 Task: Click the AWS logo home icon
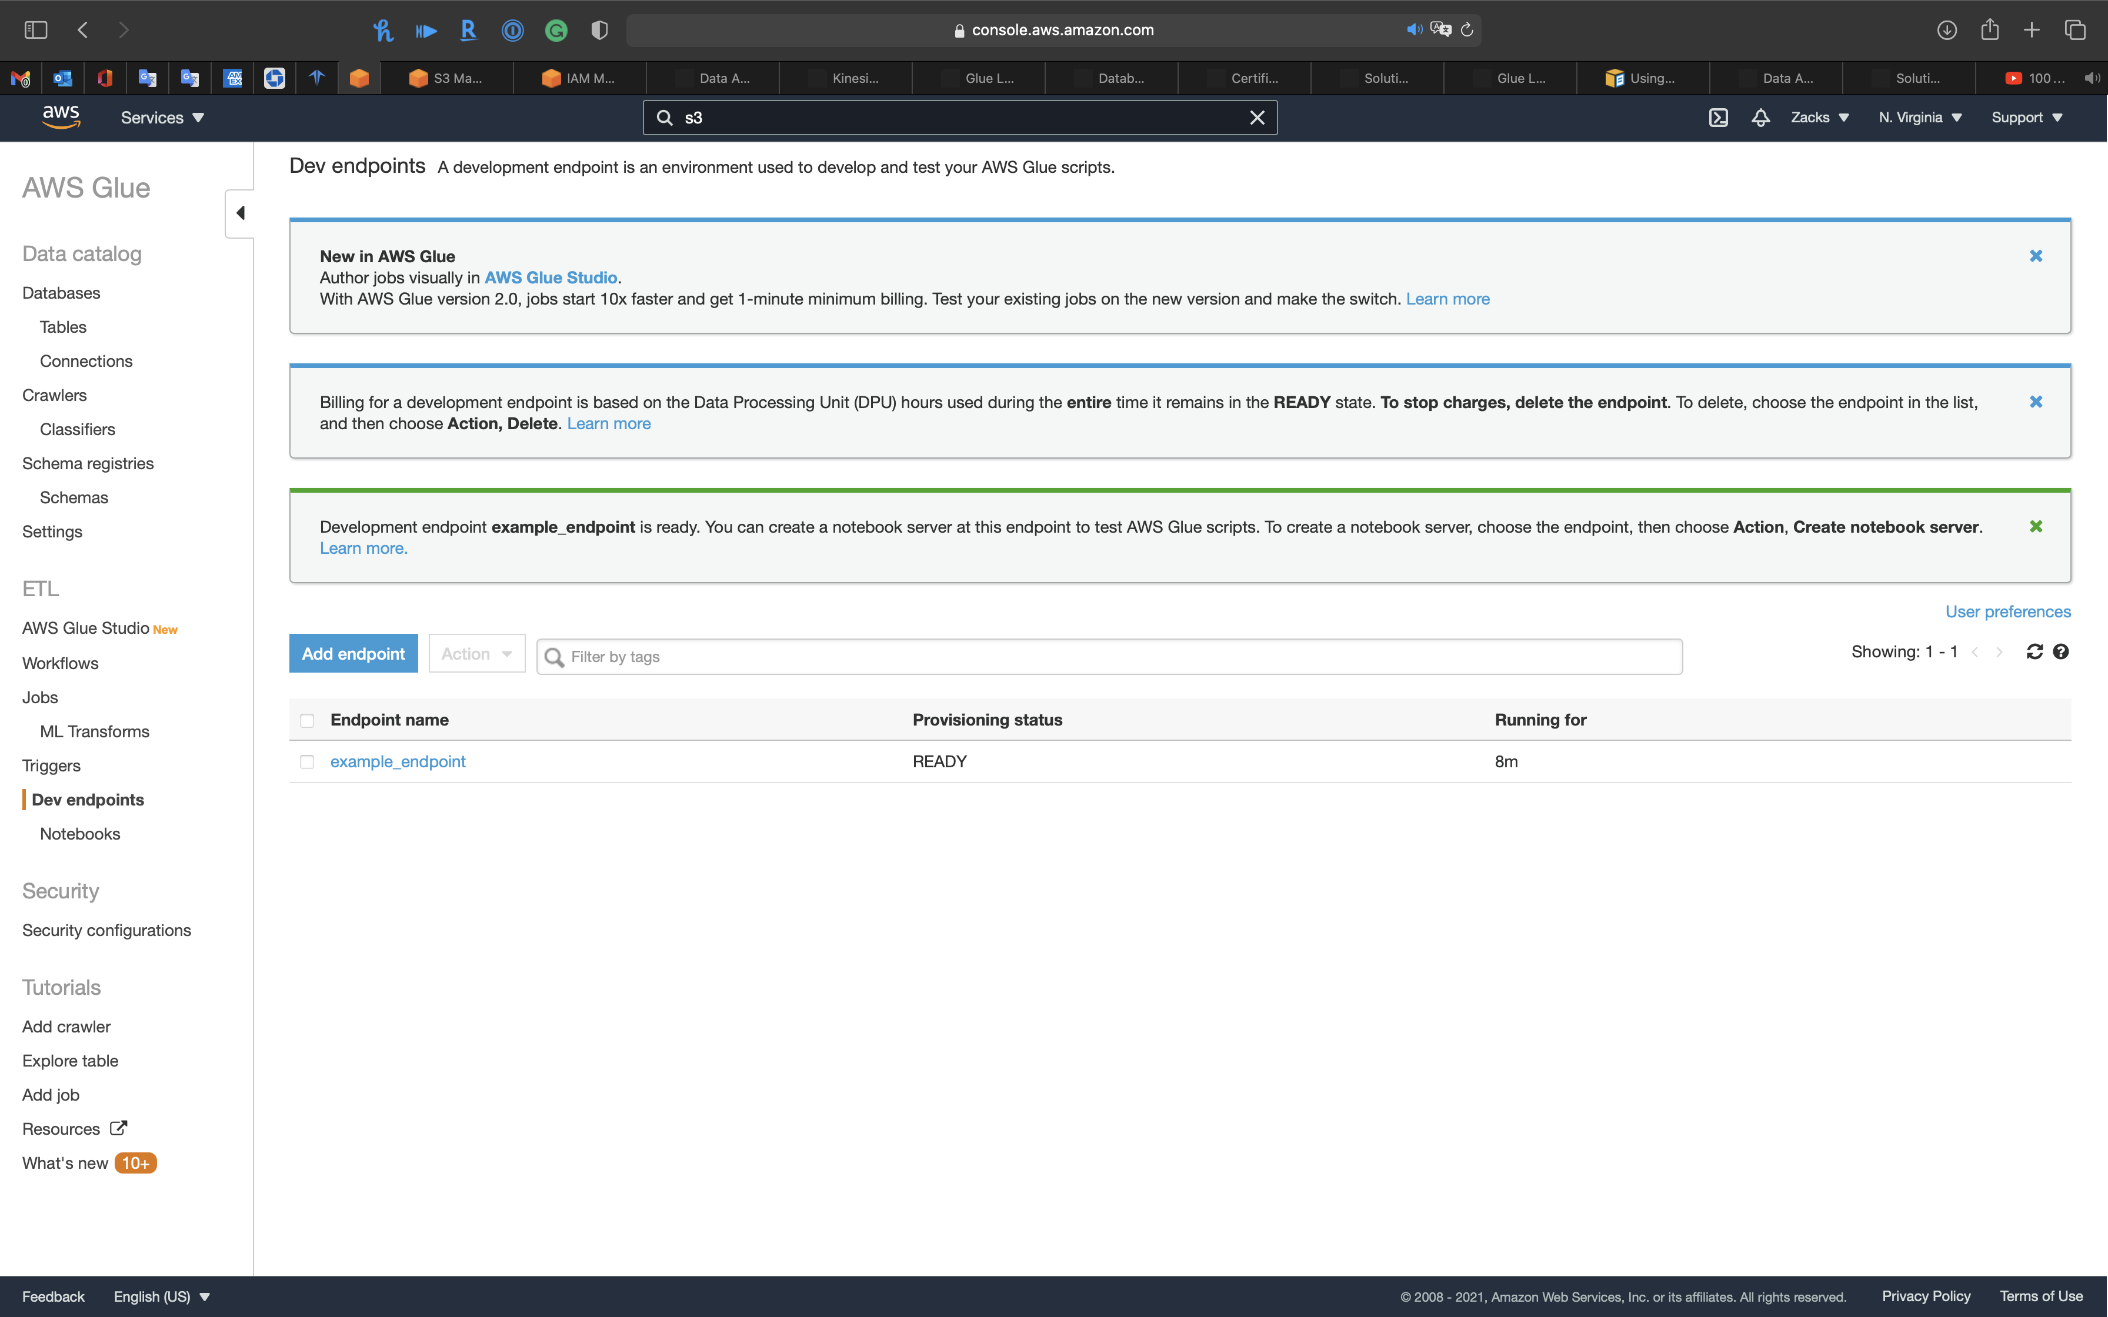point(61,117)
